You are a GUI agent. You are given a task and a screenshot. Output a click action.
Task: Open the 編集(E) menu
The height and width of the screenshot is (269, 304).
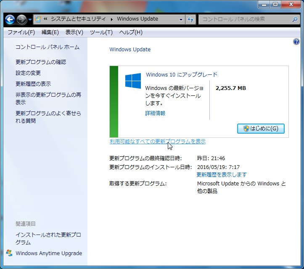[50, 32]
